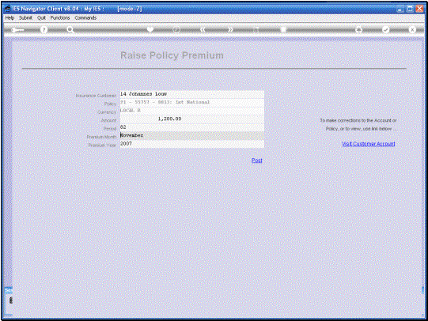Click the magnifying glass search icon

click(70, 30)
